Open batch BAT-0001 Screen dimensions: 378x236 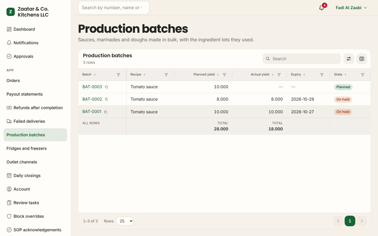coord(92,112)
